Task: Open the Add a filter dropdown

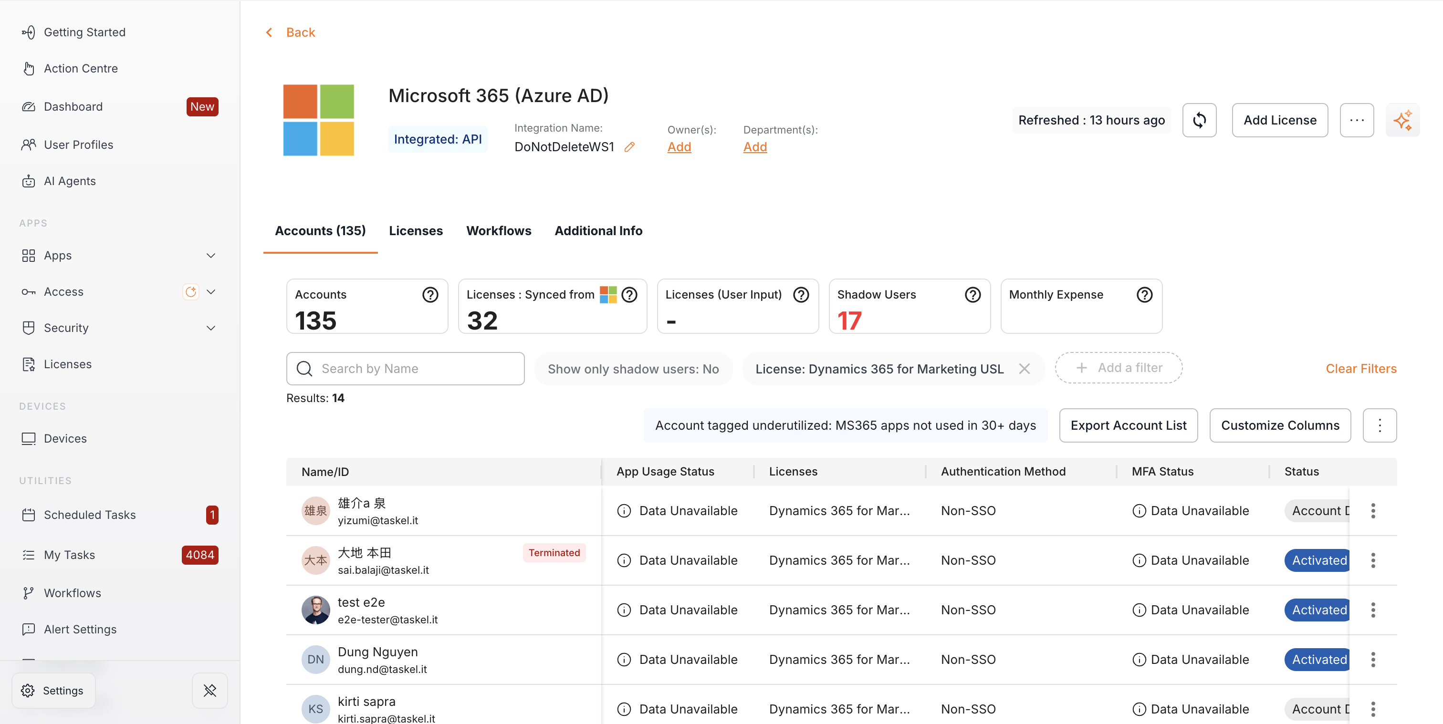Action: [1119, 368]
